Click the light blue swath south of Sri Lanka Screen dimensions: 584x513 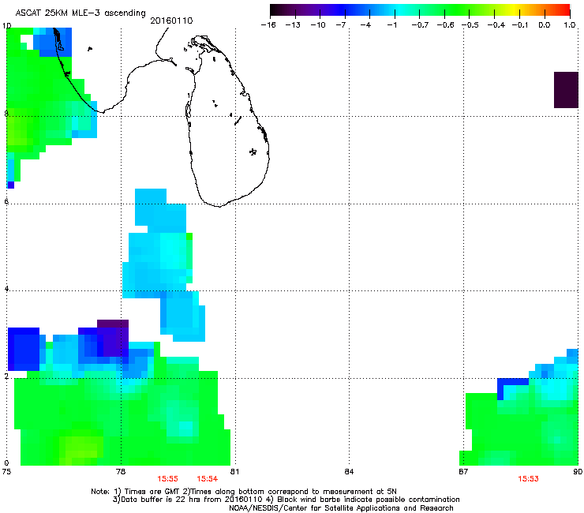coord(164,265)
